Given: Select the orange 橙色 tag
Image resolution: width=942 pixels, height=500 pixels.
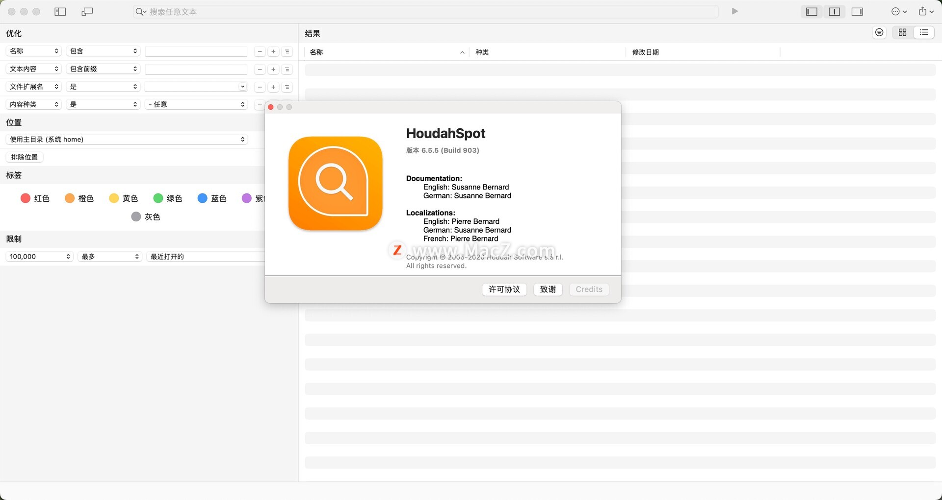Looking at the screenshot, I should tap(79, 198).
